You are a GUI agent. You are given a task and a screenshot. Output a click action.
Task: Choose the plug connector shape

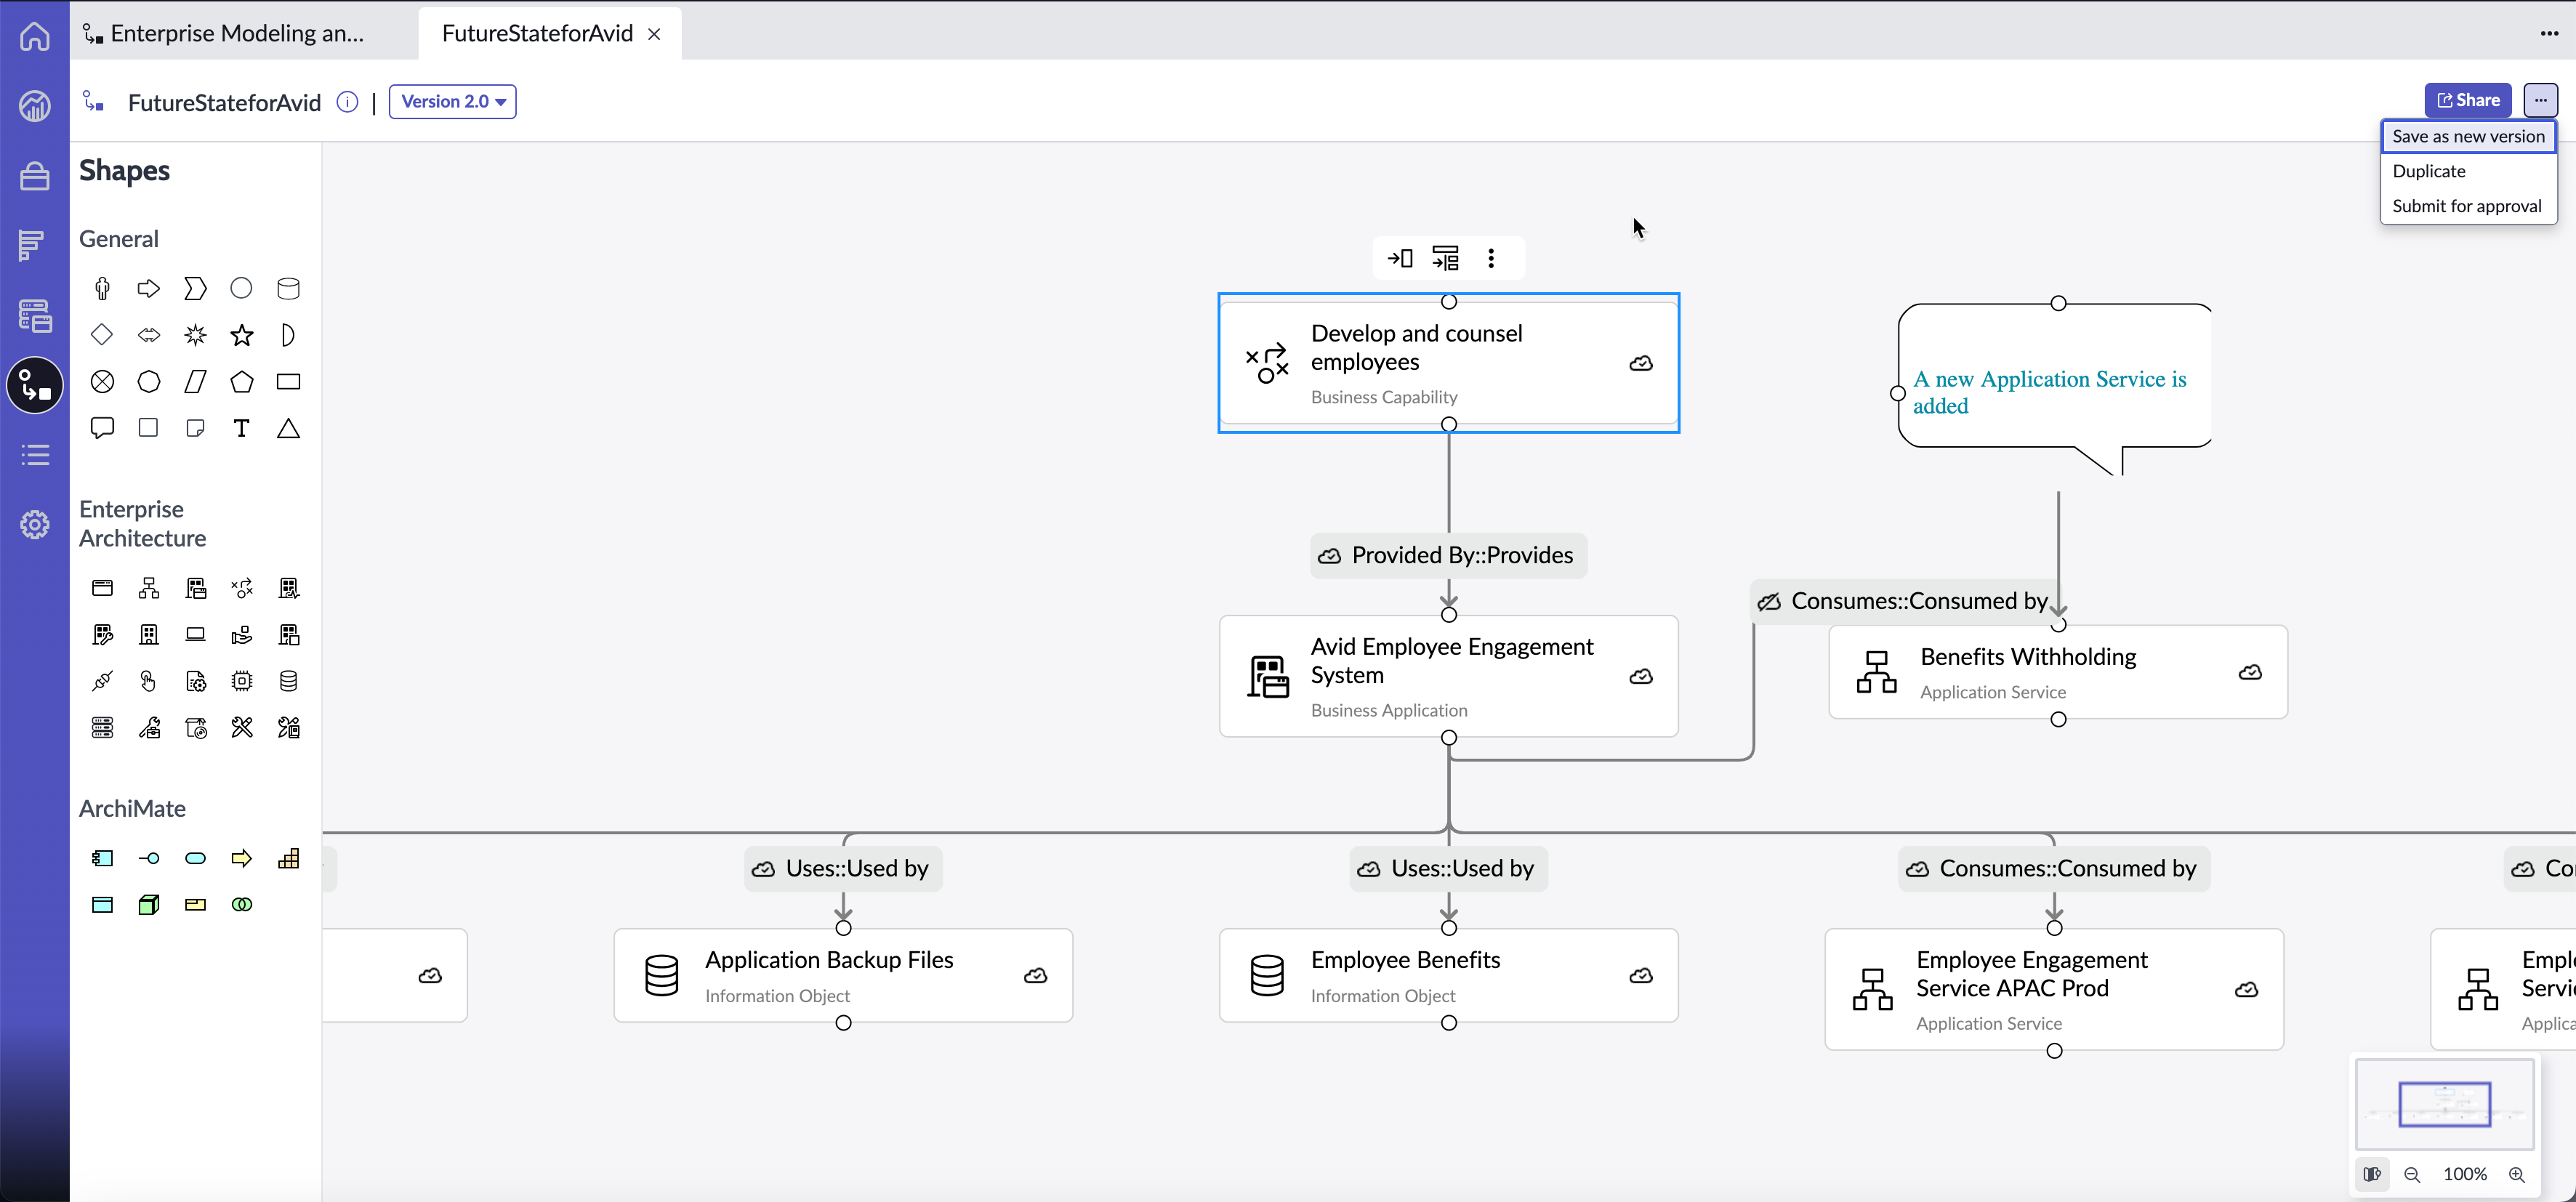[102, 681]
